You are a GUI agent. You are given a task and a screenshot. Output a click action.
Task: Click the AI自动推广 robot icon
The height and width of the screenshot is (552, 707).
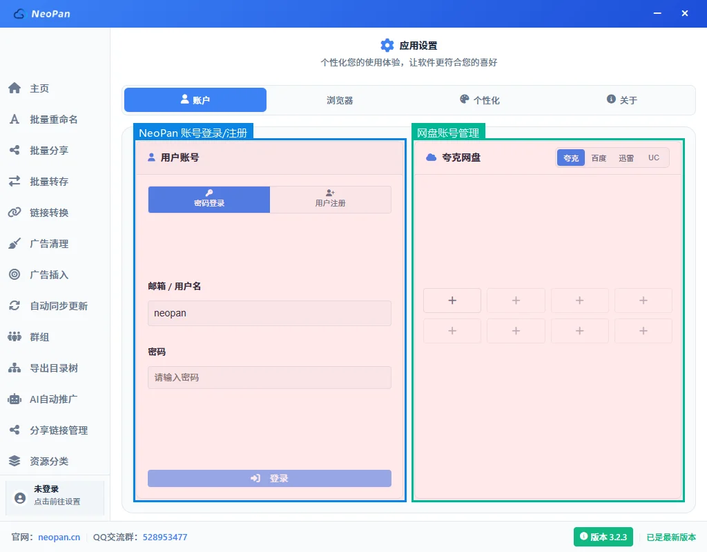[14, 399]
